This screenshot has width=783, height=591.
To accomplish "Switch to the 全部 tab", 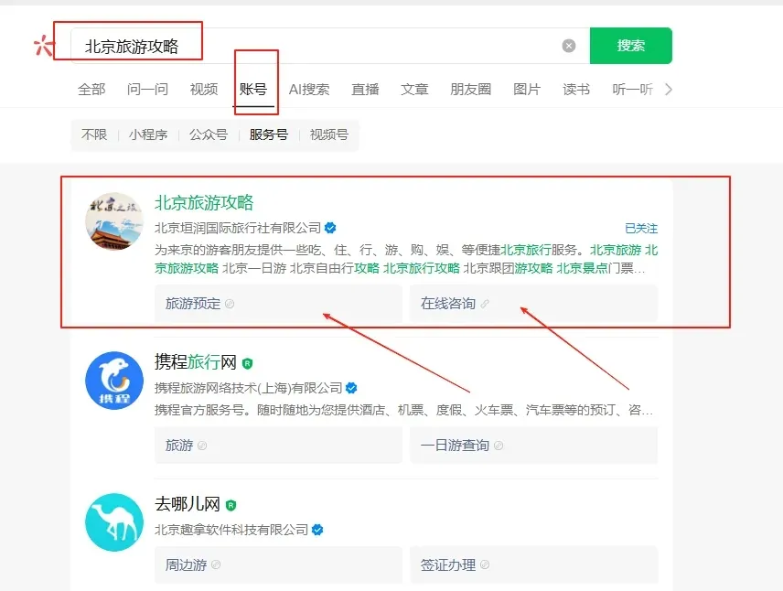I will (x=91, y=90).
